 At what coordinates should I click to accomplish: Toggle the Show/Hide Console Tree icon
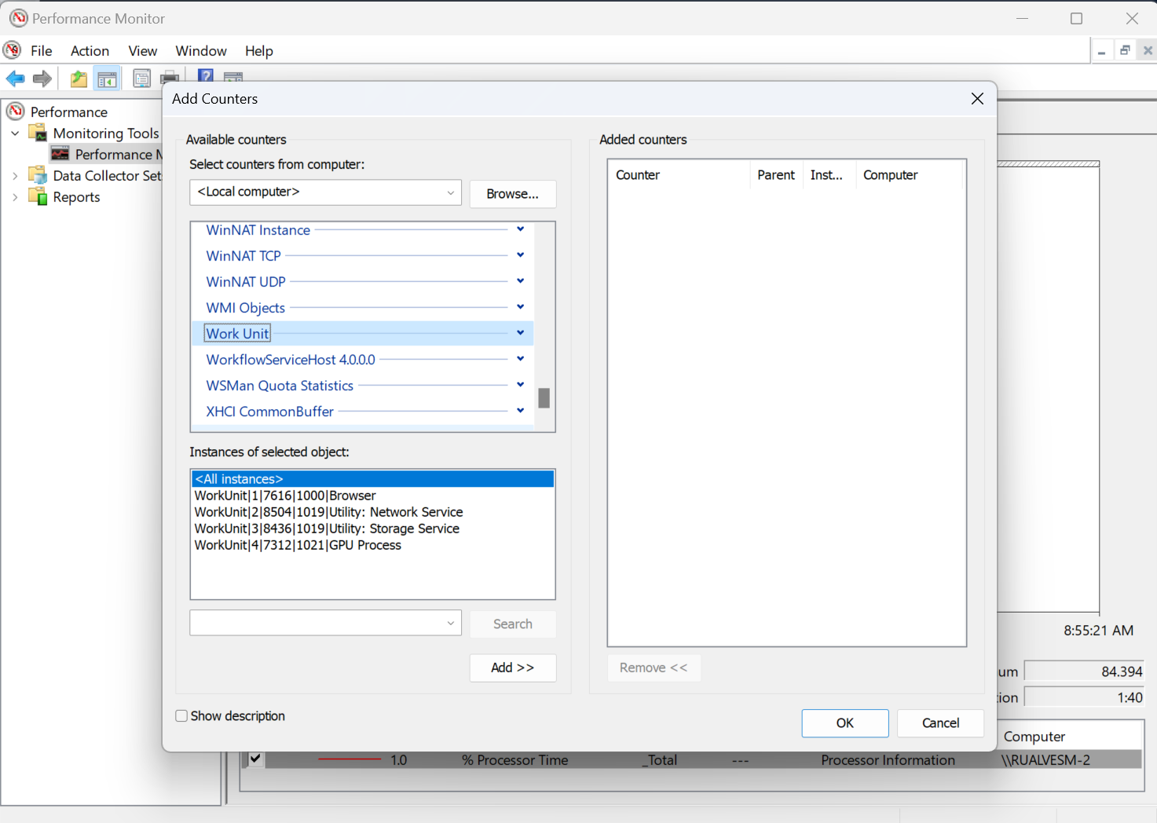108,78
